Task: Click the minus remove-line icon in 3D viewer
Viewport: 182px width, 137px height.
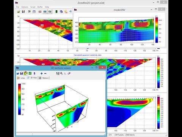Action: [x=45, y=73]
